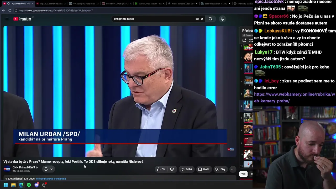Toggle channel notifications with the bell icon

click(x=46, y=169)
